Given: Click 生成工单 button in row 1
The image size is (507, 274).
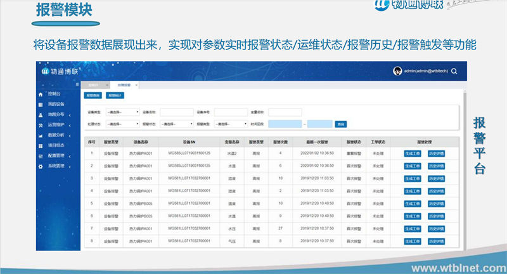Looking at the screenshot, I should pyautogui.click(x=412, y=153).
